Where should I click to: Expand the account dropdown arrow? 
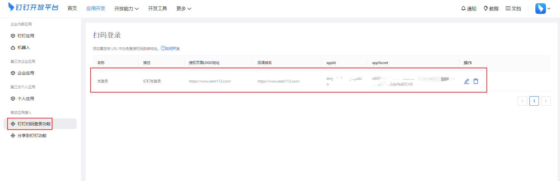coord(549,9)
